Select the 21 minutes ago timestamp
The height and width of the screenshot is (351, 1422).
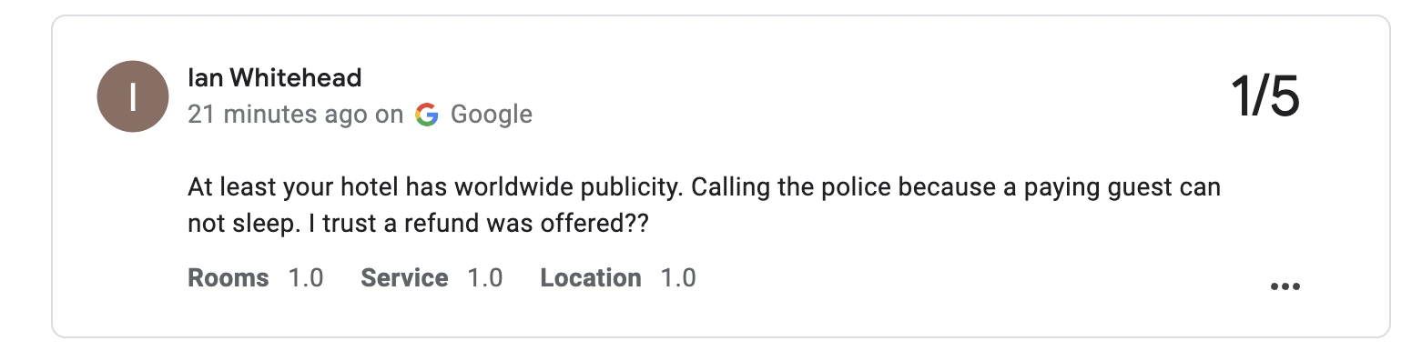tap(278, 115)
